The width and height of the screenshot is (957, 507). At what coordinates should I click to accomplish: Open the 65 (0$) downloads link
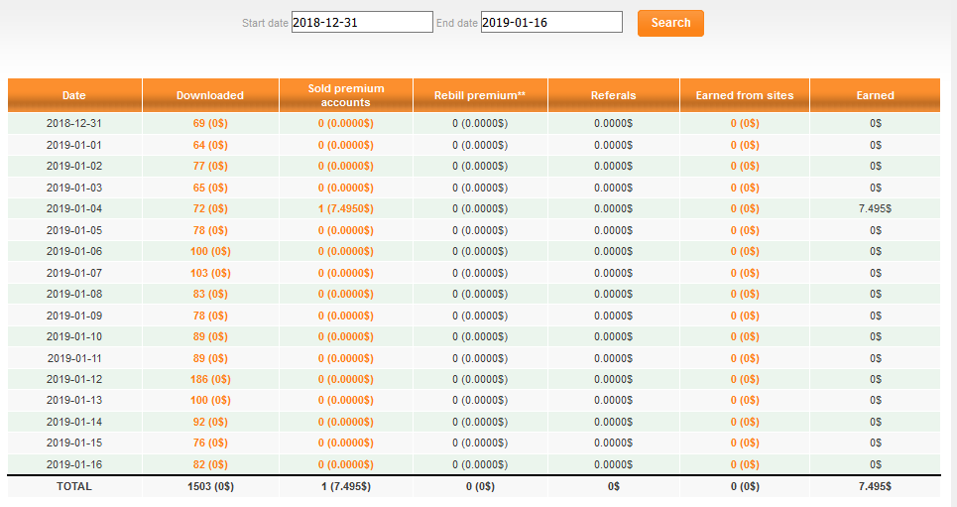tap(210, 189)
